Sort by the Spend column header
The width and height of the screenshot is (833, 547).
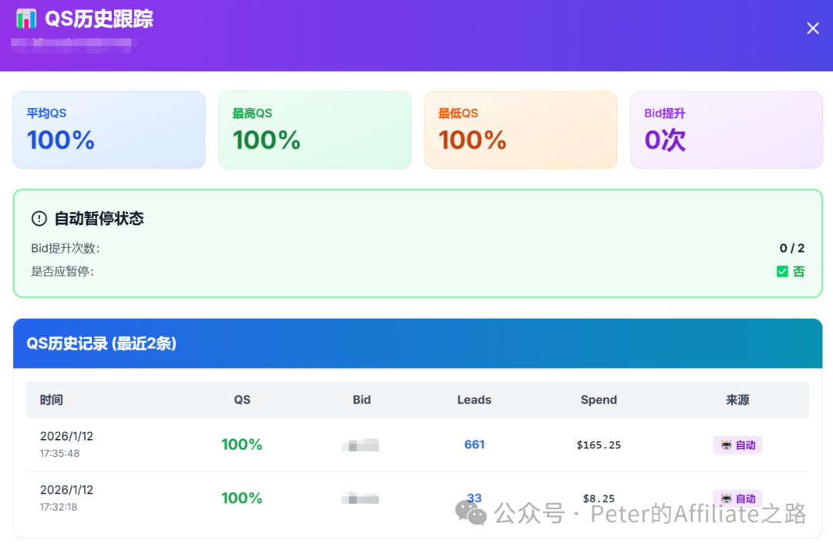[x=599, y=400]
